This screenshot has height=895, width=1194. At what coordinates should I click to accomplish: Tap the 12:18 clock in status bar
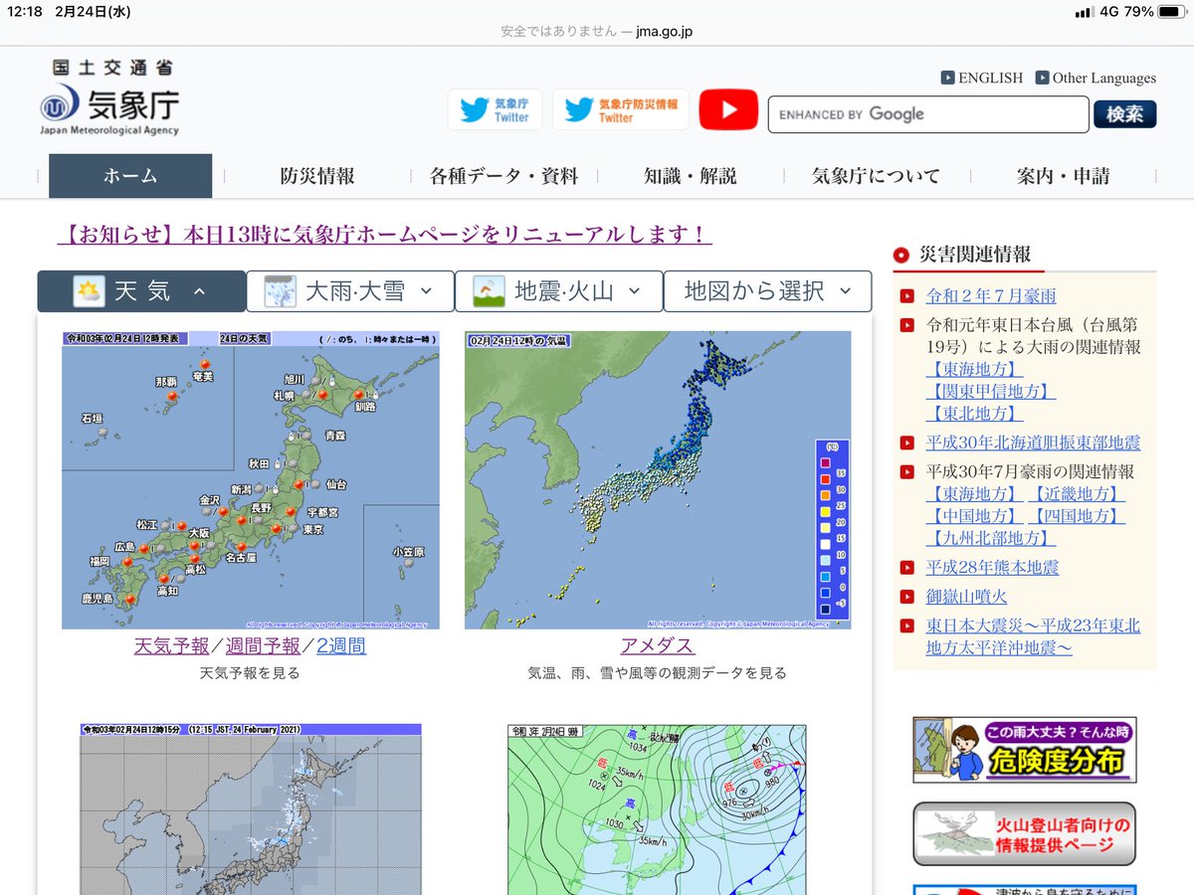click(24, 12)
